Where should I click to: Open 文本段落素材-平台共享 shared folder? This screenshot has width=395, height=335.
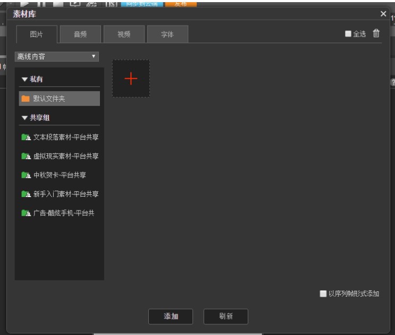point(61,137)
